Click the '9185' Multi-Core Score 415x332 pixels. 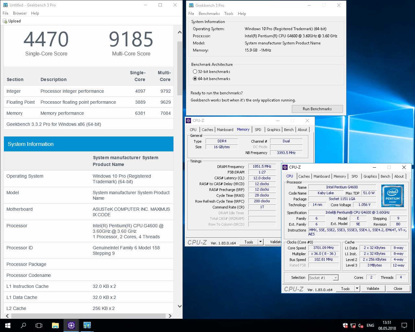pyautogui.click(x=131, y=39)
